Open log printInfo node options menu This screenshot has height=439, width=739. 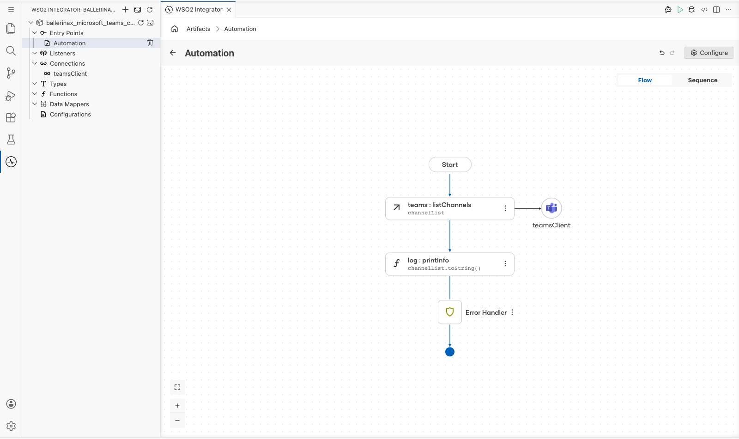pos(505,264)
